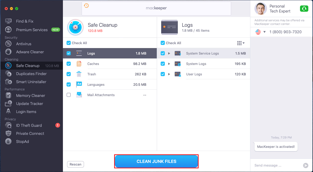
Task: Click the 'MacKeeper is activated!' chat message
Action: [276, 147]
